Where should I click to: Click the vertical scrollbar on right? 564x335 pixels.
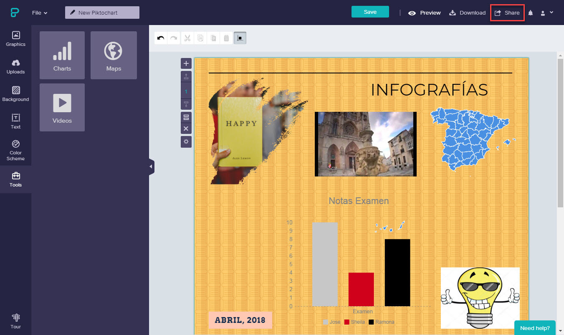point(560,133)
